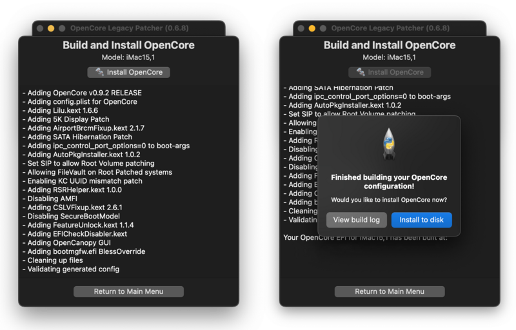Select 'Adding SATA Hibernation Patch' in left window
Viewport: 516px width, 330px height.
click(77, 137)
